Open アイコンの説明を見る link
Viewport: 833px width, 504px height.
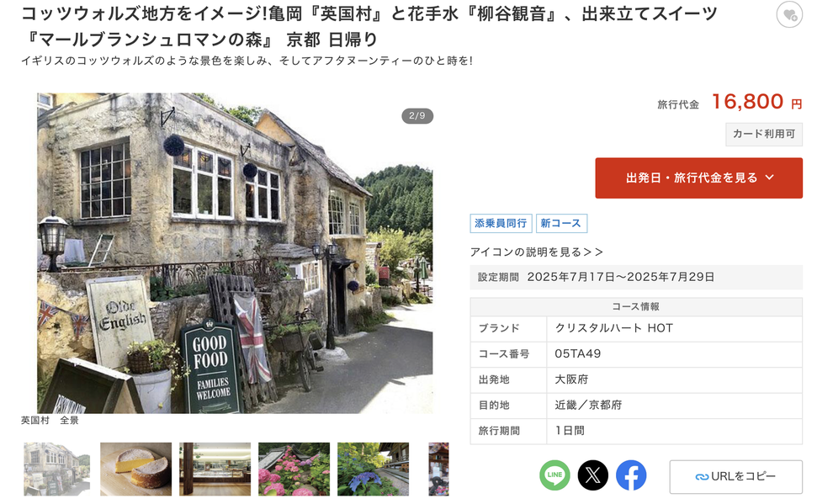pyautogui.click(x=537, y=252)
